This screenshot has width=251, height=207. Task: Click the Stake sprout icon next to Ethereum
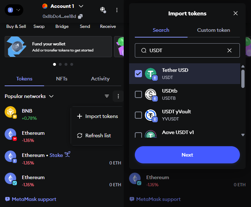point(67,154)
